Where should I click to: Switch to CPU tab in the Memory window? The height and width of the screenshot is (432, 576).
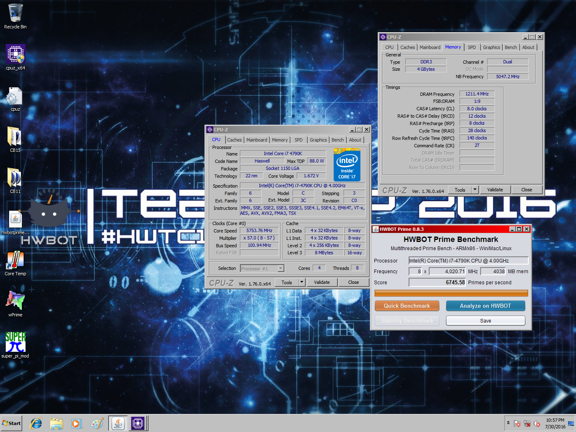pyautogui.click(x=390, y=47)
